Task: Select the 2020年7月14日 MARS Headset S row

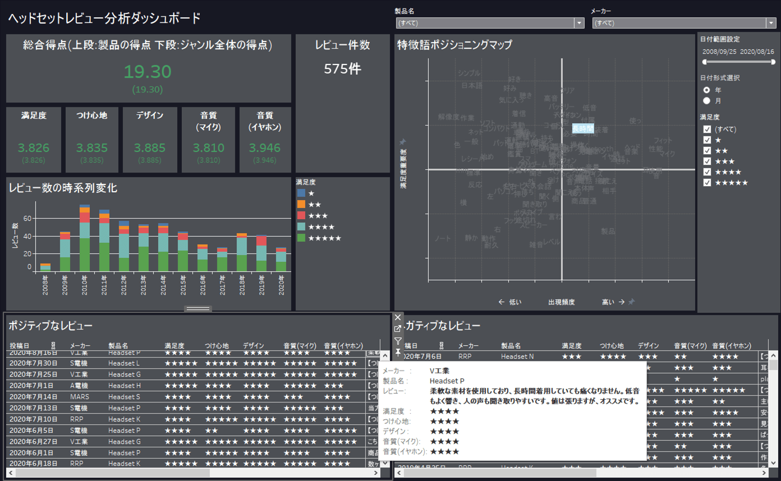Action: (x=194, y=397)
